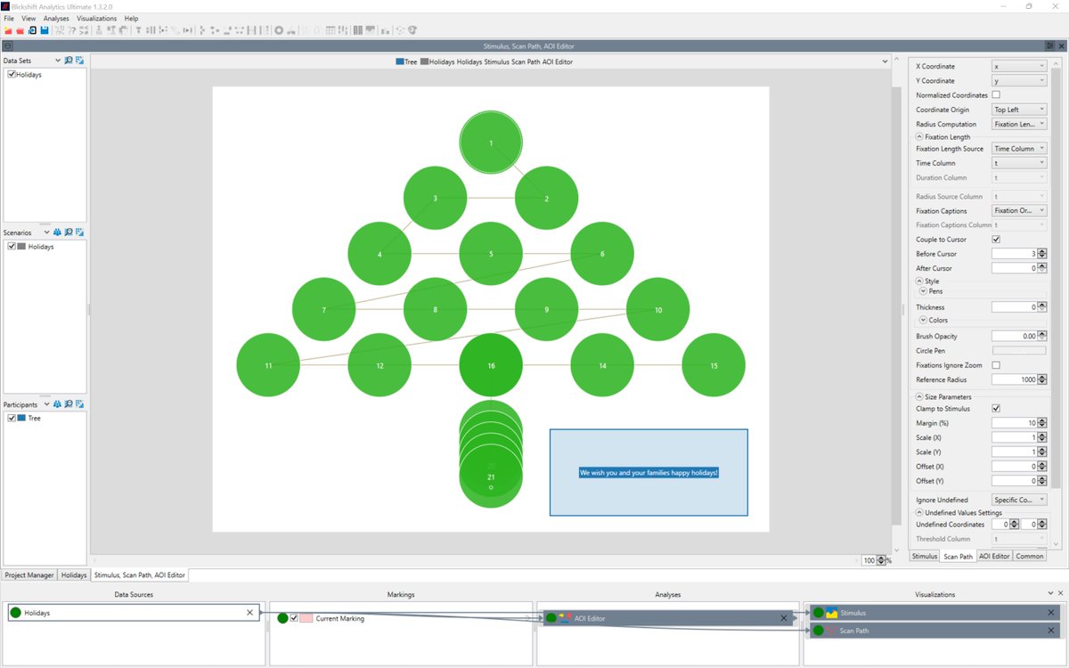This screenshot has width=1069, height=668.
Task: Toggle the Current Marking checkbox
Action: click(x=294, y=618)
